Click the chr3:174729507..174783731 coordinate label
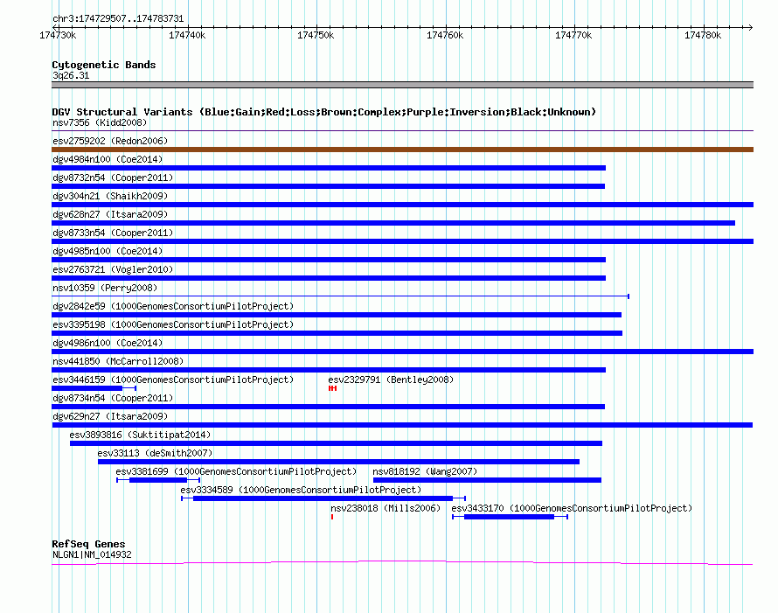Viewport: 778px width, 613px height. (x=118, y=18)
